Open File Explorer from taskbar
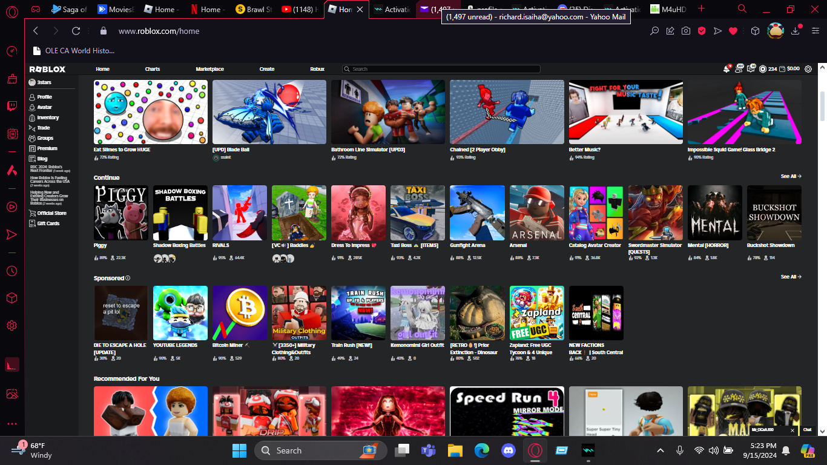The image size is (827, 465). tap(455, 450)
